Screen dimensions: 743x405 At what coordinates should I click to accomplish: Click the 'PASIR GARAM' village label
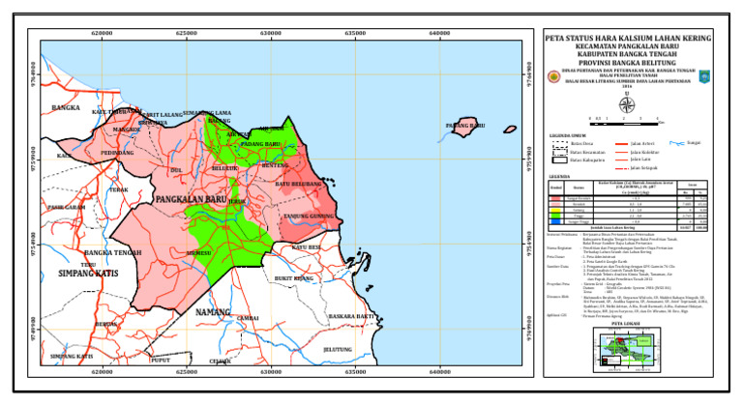(x=67, y=208)
